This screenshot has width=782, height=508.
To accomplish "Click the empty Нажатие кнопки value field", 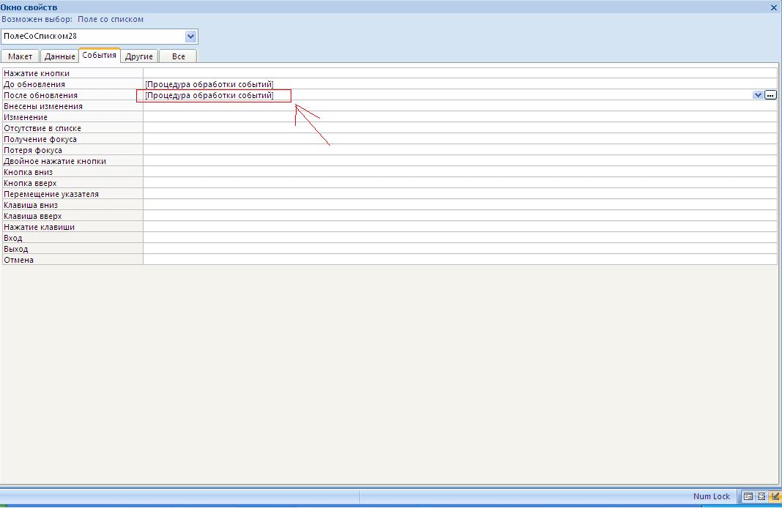I will (461, 73).
